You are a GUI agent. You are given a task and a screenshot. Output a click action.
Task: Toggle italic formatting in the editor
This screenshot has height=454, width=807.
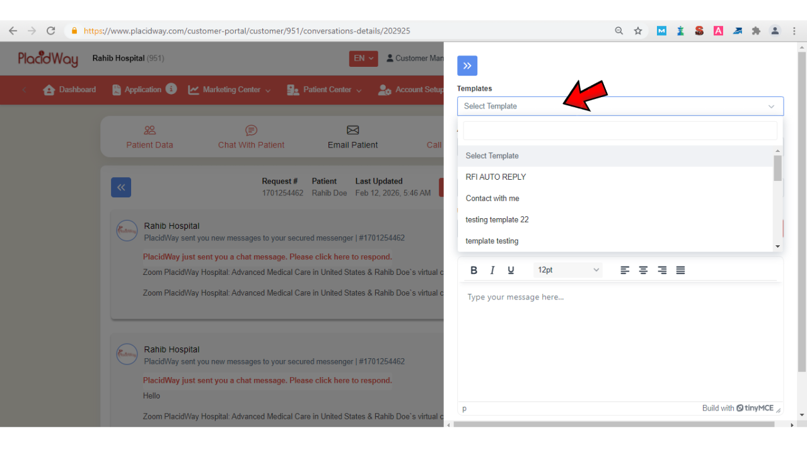click(492, 270)
